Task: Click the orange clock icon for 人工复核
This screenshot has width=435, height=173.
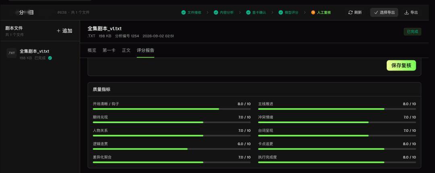Action: [313, 12]
